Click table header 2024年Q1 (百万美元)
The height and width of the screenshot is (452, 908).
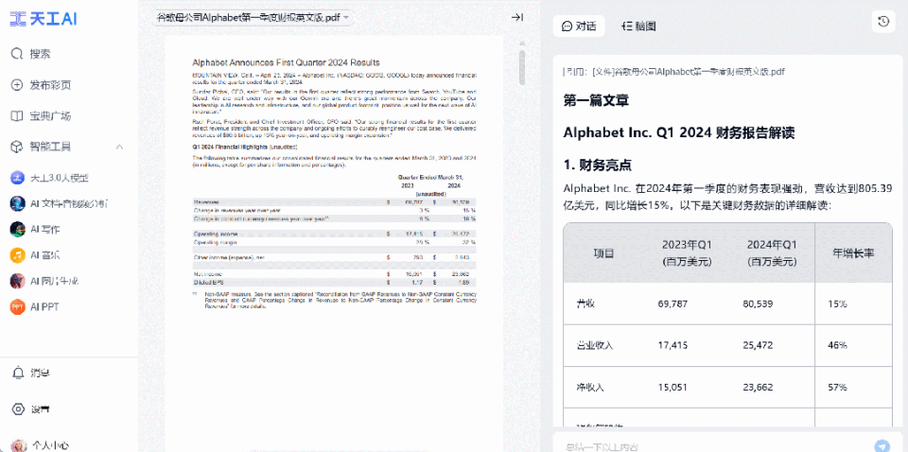[772, 253]
